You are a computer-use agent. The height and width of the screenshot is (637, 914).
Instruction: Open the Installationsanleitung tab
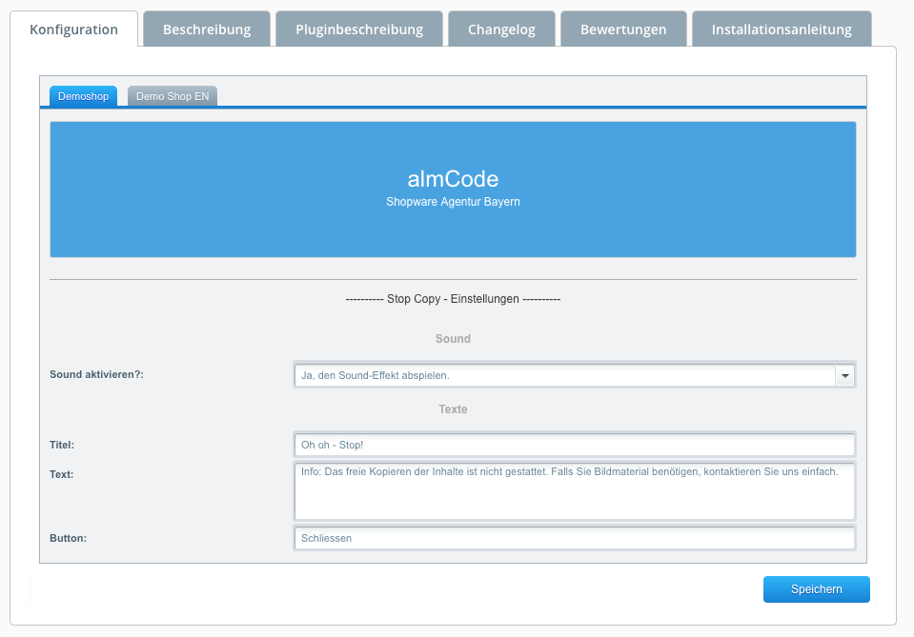tap(782, 30)
